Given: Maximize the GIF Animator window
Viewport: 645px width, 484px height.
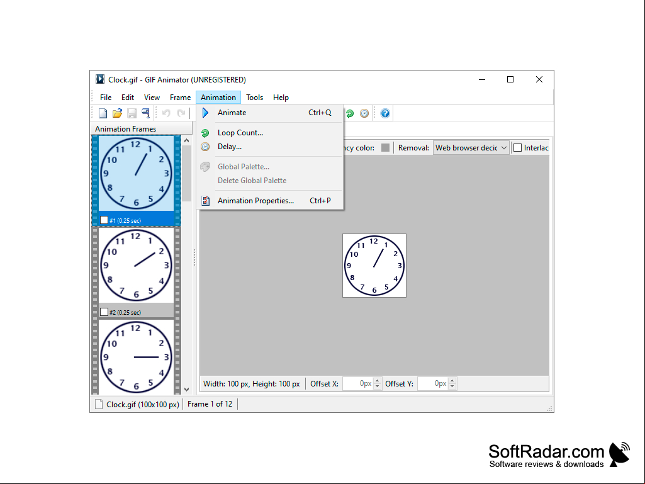Looking at the screenshot, I should click(510, 79).
